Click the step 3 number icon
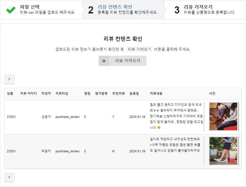 point(177,10)
